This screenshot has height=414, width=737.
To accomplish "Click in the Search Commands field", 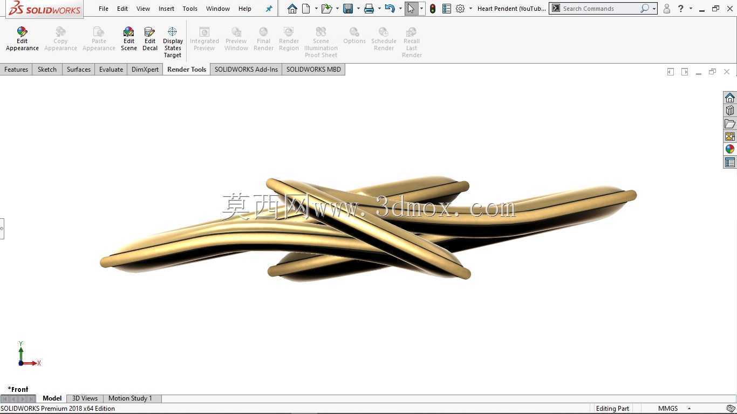I will 600,9.
